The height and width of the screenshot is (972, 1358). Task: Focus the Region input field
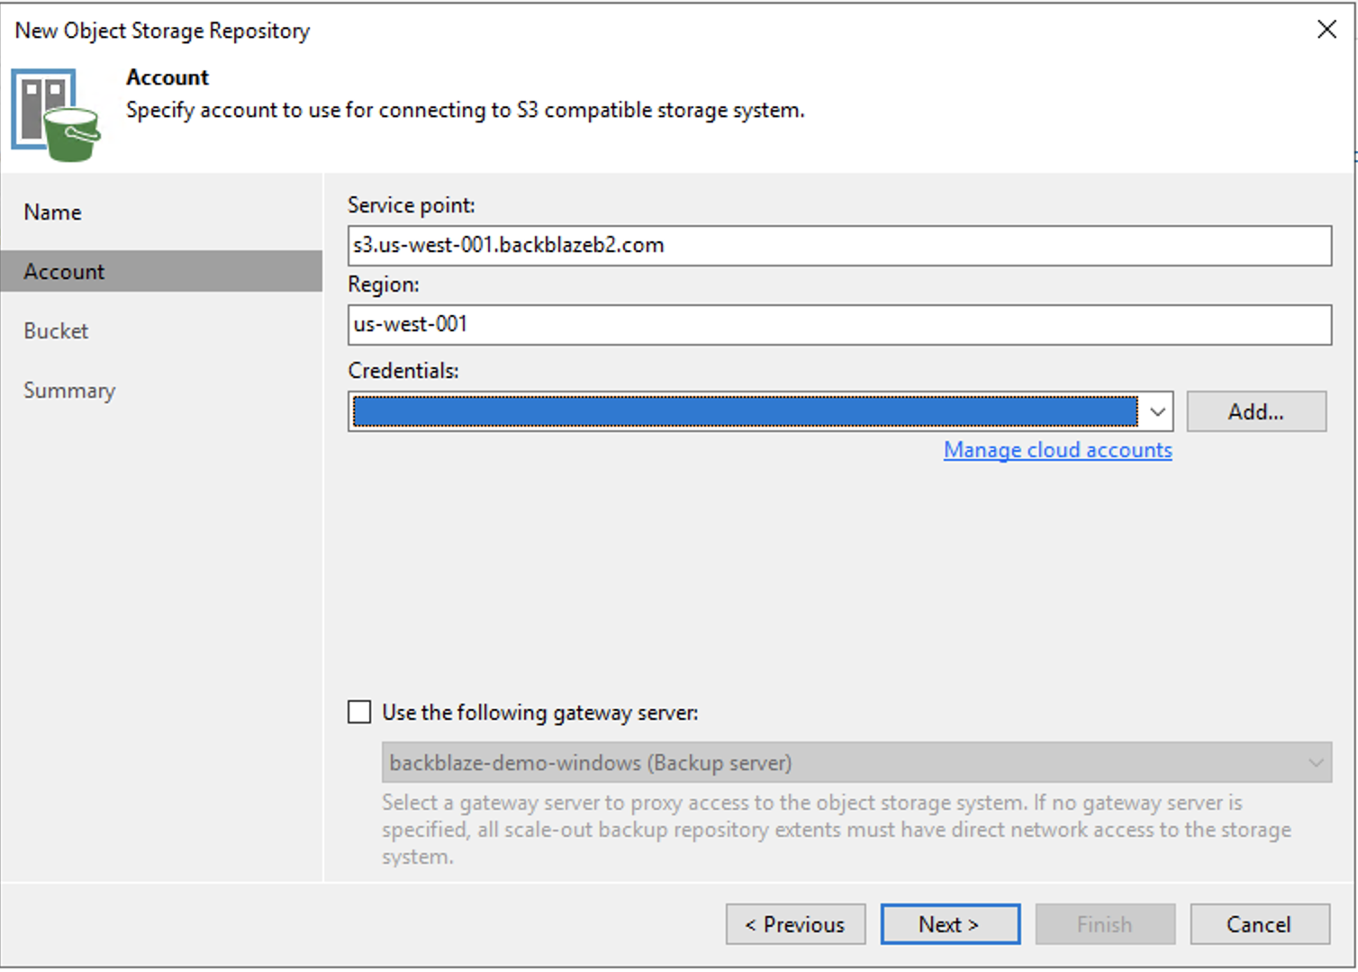(x=839, y=325)
